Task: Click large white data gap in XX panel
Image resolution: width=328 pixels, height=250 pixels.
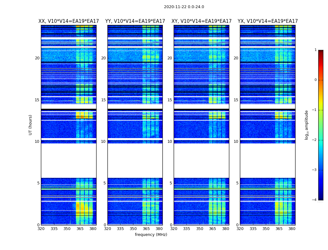Action: pyautogui.click(x=68, y=160)
